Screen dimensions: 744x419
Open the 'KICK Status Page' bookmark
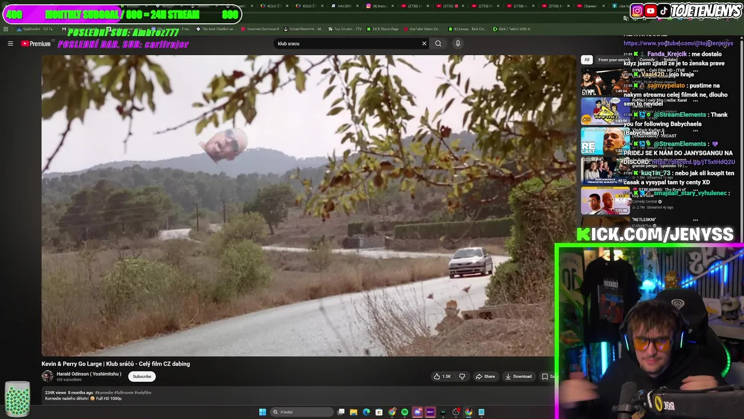click(382, 29)
